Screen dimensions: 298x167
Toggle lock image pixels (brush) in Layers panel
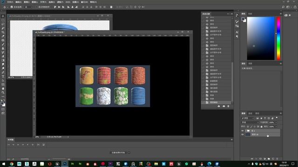pos(251,127)
